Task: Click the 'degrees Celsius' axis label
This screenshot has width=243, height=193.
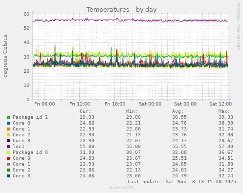Action: pos(5,56)
